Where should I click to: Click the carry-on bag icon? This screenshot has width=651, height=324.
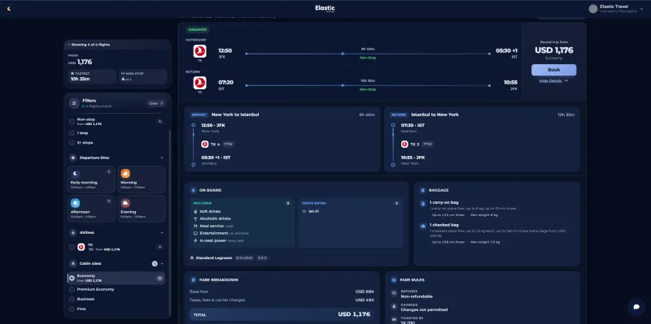423,204
